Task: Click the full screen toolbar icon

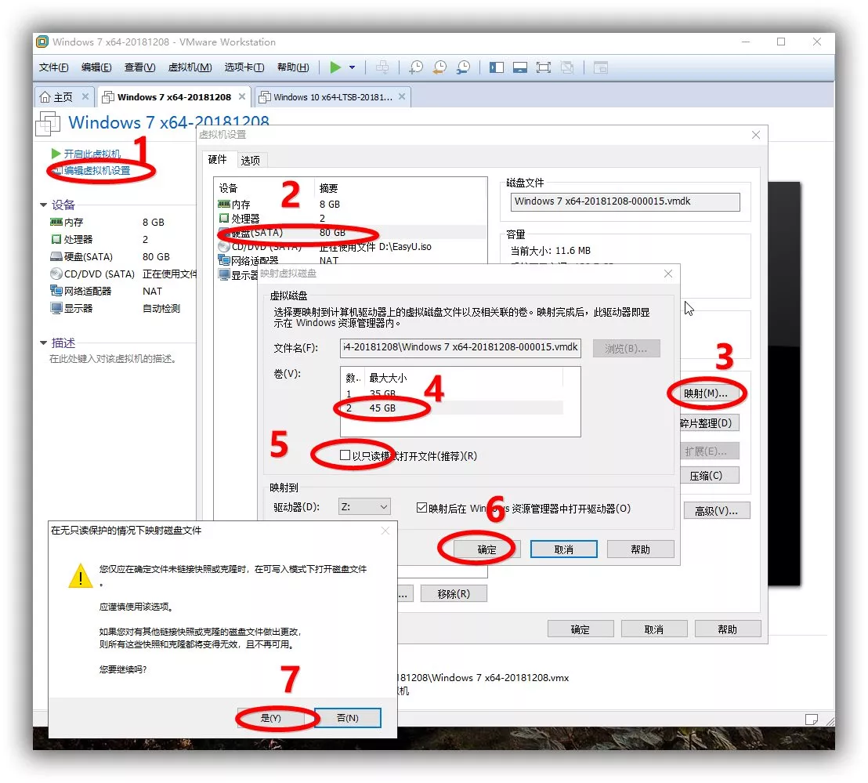Action: point(544,67)
